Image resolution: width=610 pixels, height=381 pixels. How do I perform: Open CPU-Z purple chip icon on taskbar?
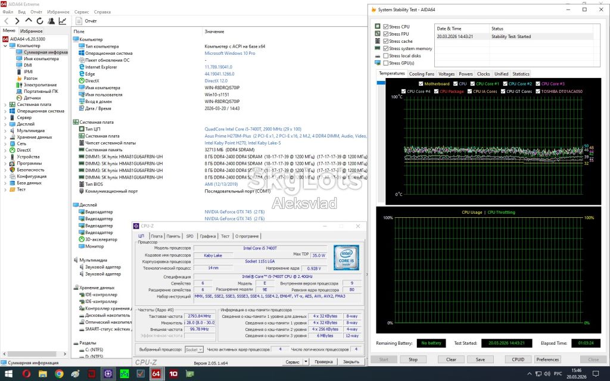pyautogui.click(x=108, y=374)
